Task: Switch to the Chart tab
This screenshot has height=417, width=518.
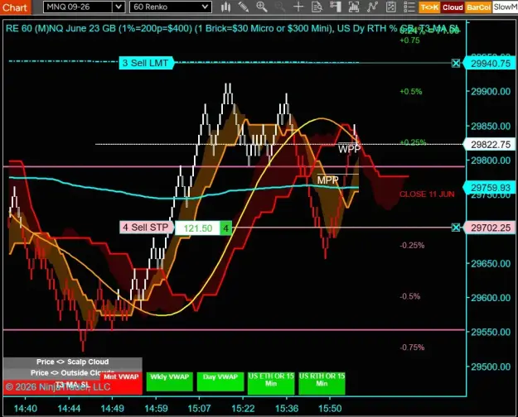Action: pos(15,7)
